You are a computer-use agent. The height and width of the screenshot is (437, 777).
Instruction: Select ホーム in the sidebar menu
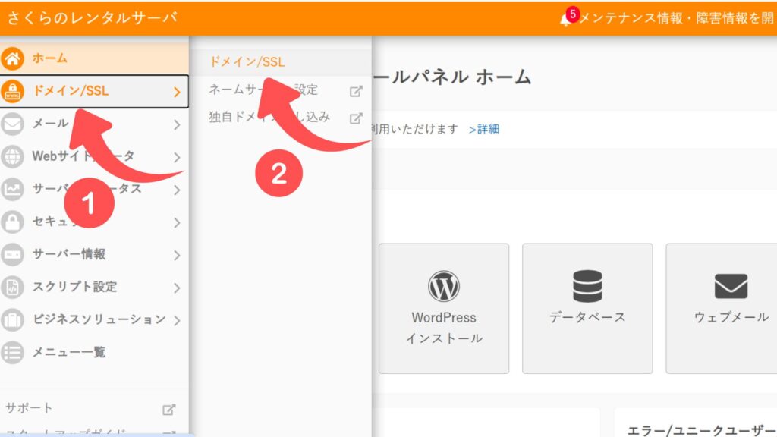pyautogui.click(x=94, y=58)
